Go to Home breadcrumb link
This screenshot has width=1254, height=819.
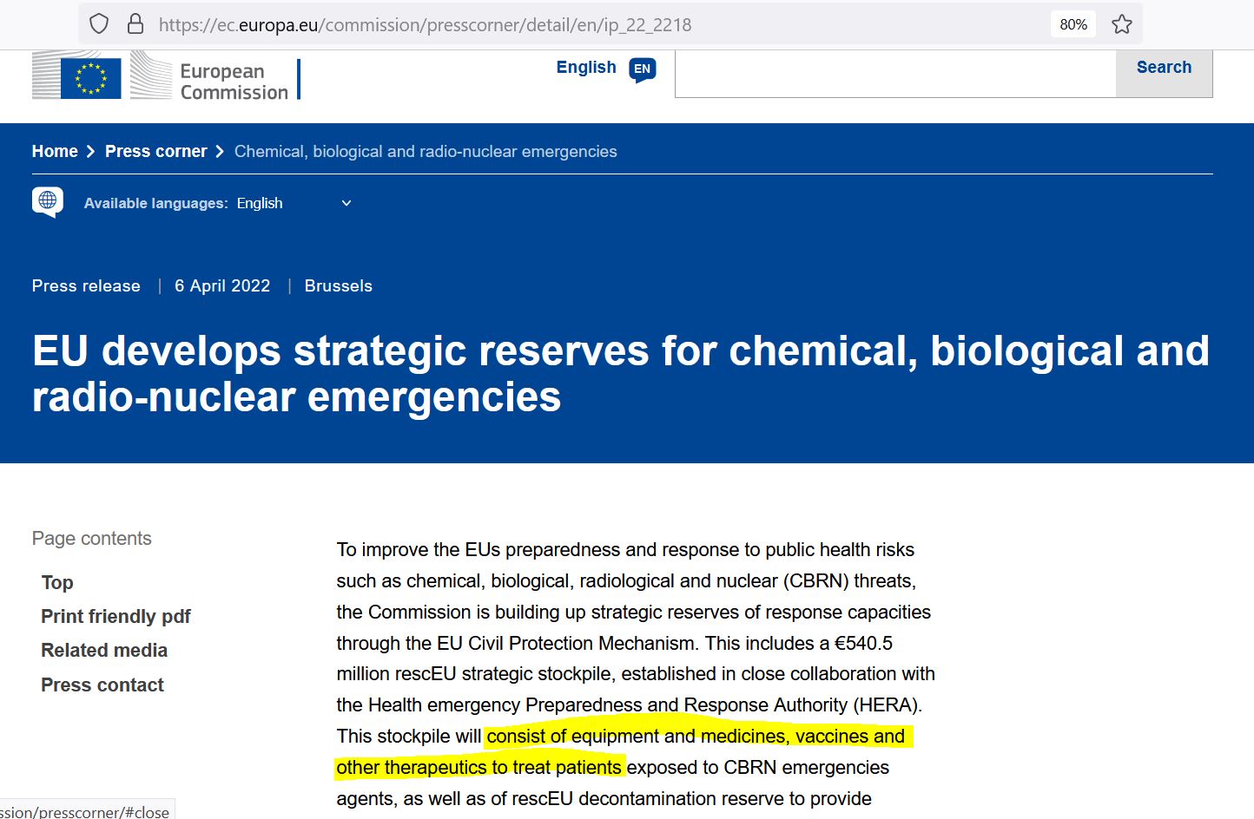pyautogui.click(x=55, y=152)
